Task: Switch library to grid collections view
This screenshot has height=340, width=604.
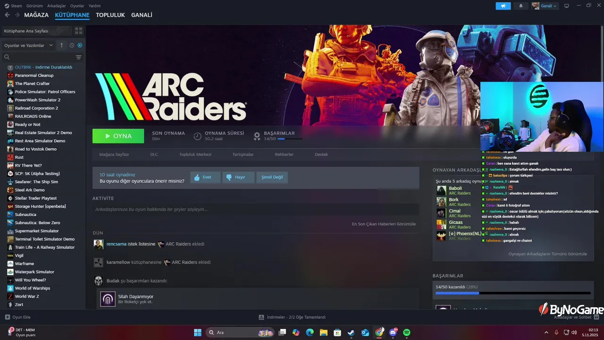Action: coord(79,31)
